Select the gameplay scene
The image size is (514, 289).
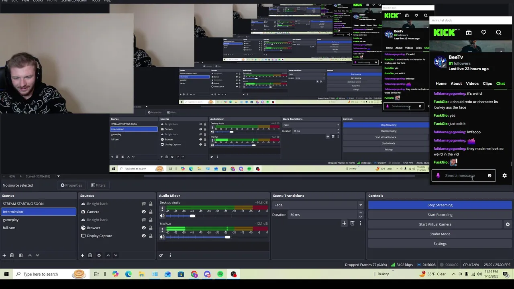[38, 220]
